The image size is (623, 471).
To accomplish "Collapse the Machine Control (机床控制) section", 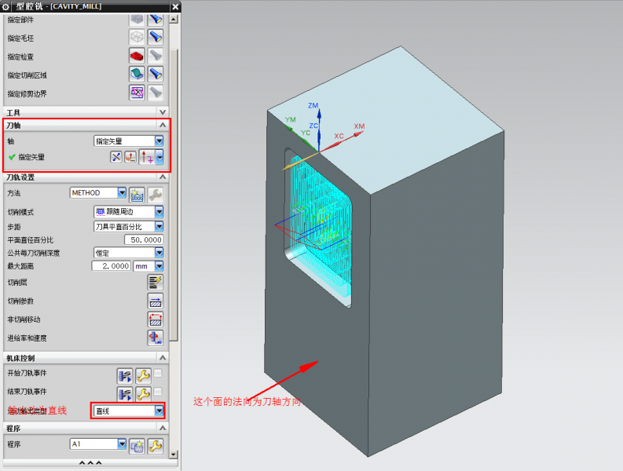I will (x=163, y=358).
